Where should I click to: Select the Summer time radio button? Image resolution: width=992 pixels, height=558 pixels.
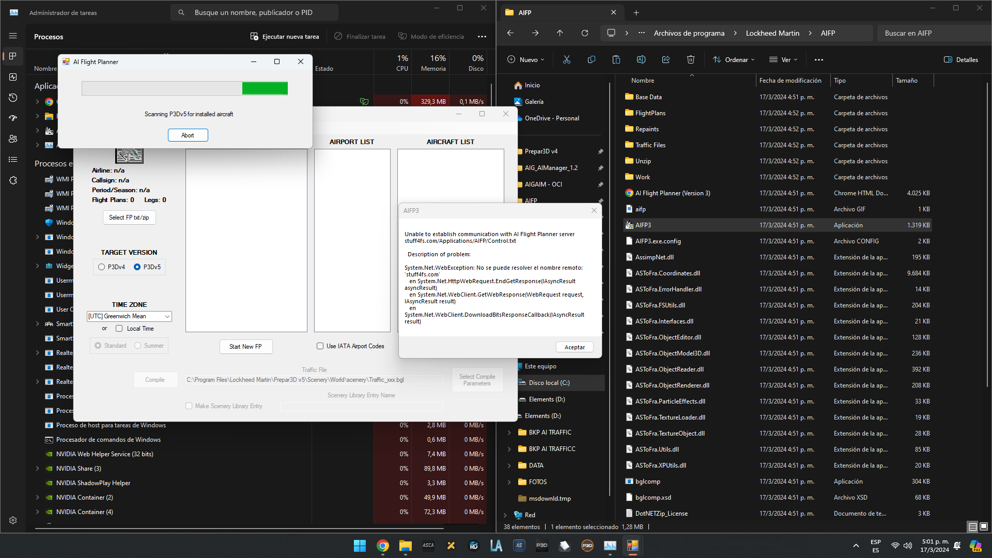pos(137,346)
